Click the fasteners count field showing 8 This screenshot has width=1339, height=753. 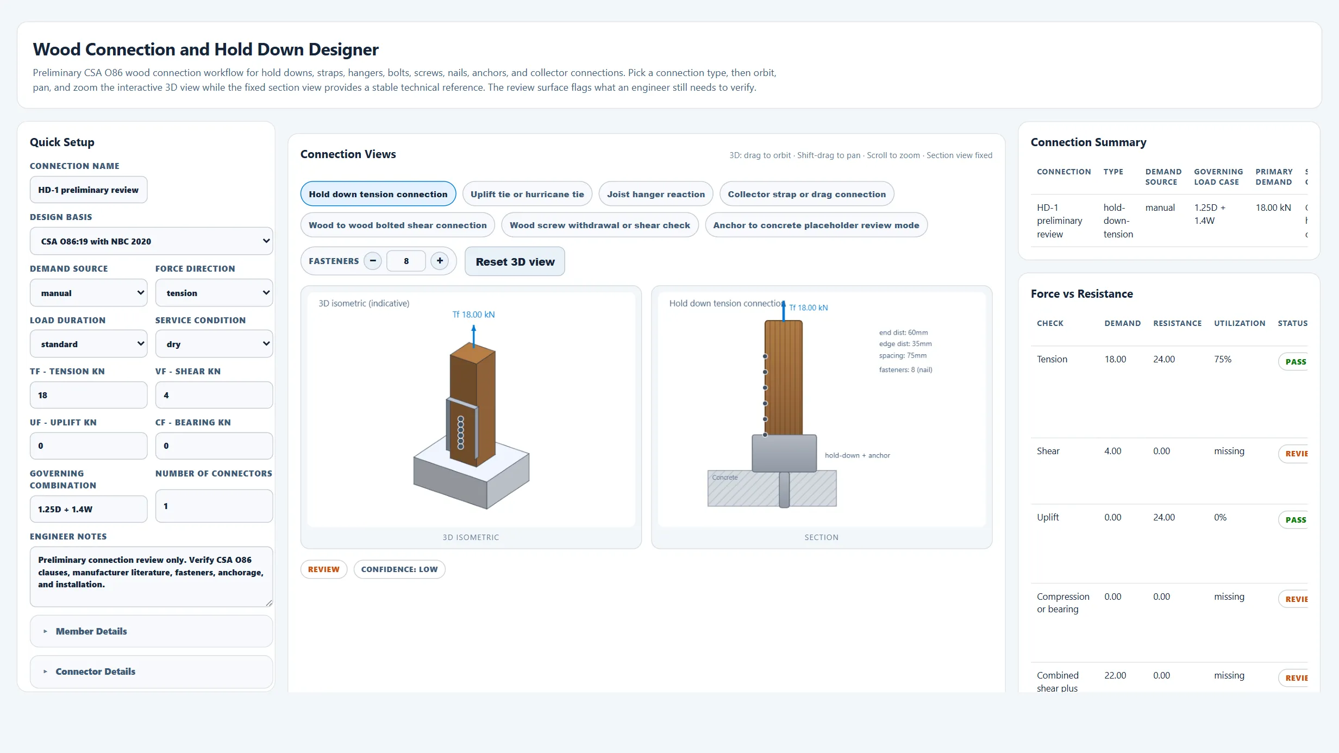pos(406,261)
